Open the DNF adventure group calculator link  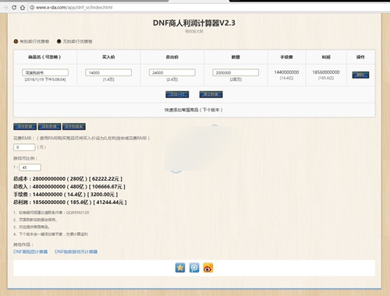(30, 252)
